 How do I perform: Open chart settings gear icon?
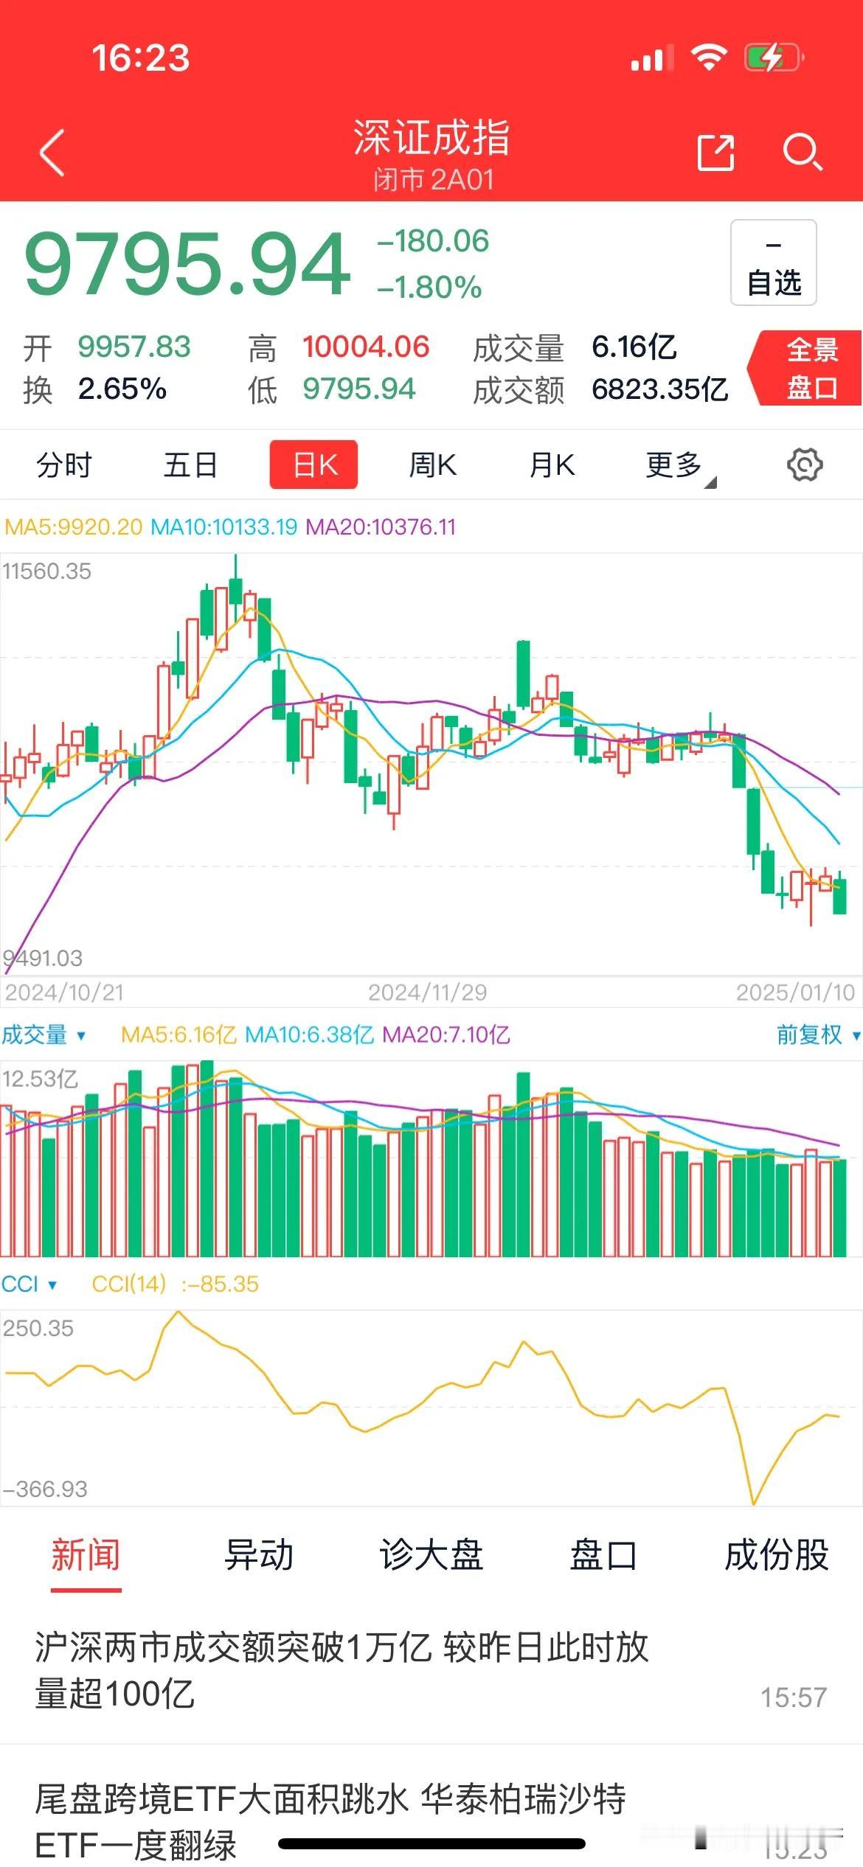(805, 465)
